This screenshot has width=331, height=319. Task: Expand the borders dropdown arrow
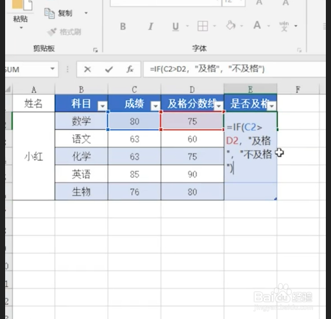pyautogui.click(x=214, y=26)
